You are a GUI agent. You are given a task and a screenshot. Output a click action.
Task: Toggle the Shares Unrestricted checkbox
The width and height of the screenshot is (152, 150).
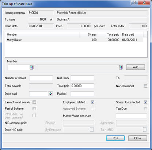click(145, 102)
